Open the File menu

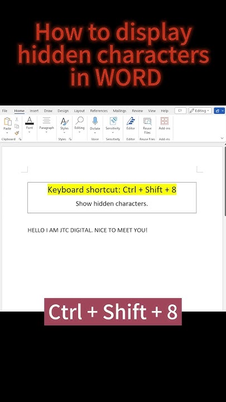point(4,111)
